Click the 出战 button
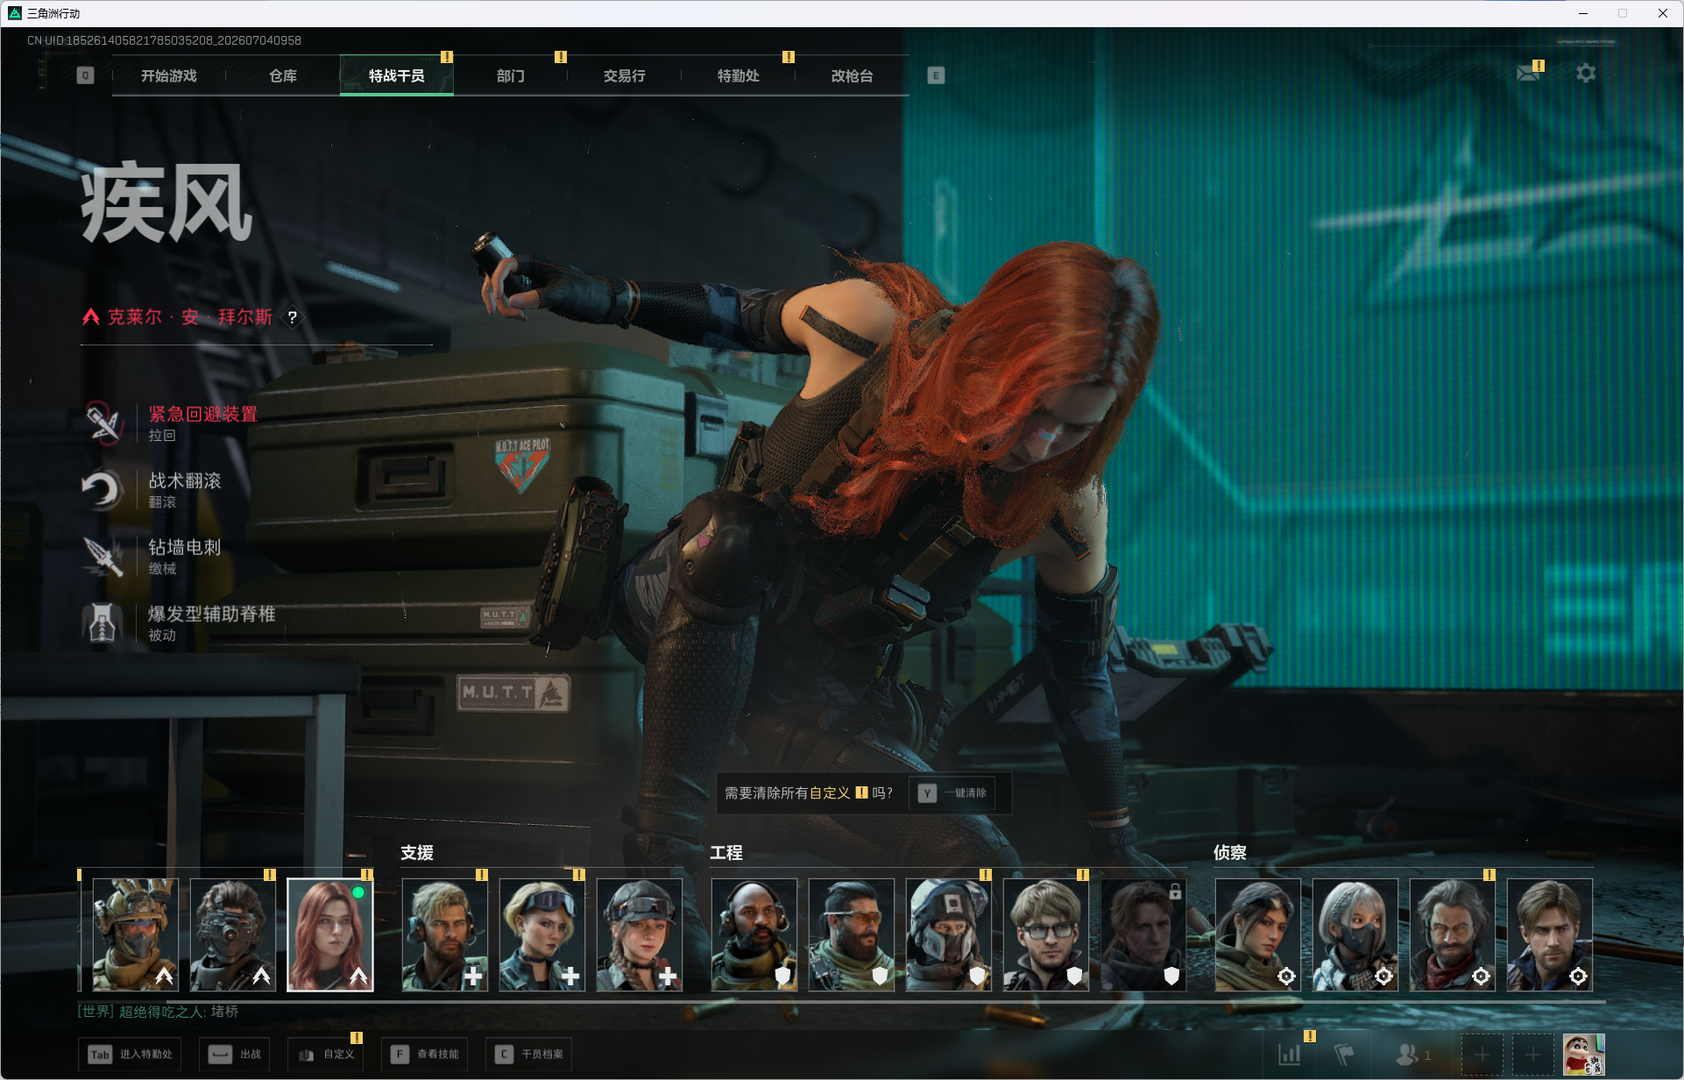Image resolution: width=1684 pixels, height=1080 pixels. coord(234,1055)
